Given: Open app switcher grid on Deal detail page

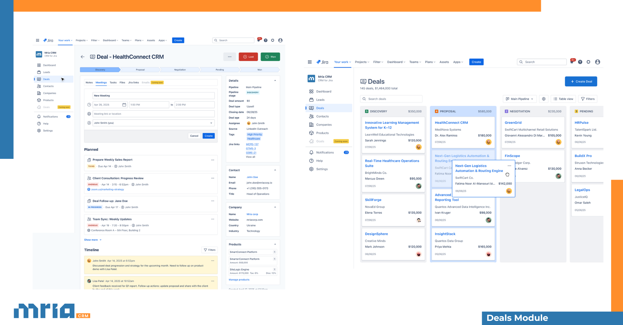Looking at the screenshot, I should tap(37, 41).
